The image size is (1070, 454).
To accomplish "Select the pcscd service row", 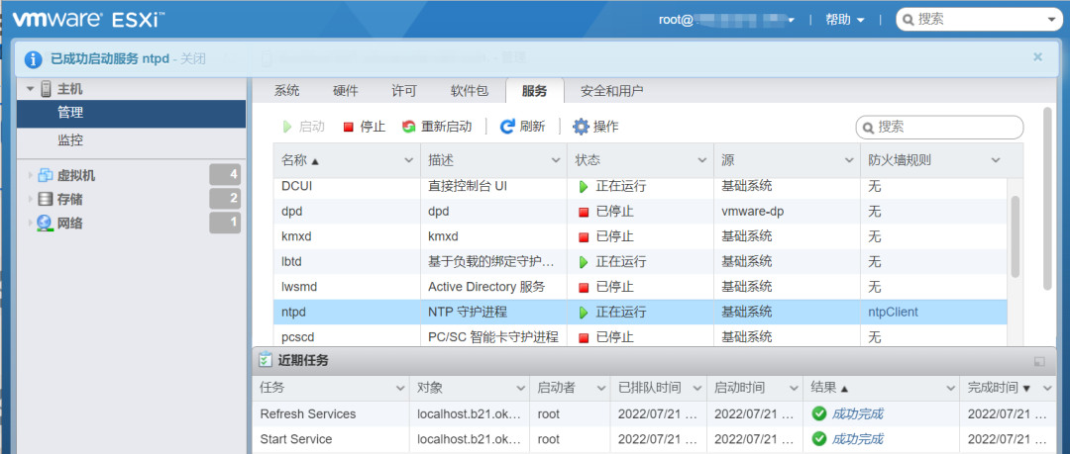I will pos(639,336).
